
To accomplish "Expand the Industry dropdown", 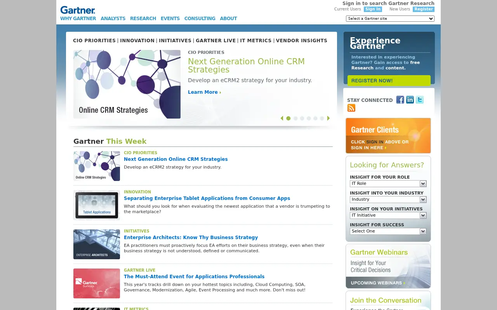I will pos(388,200).
